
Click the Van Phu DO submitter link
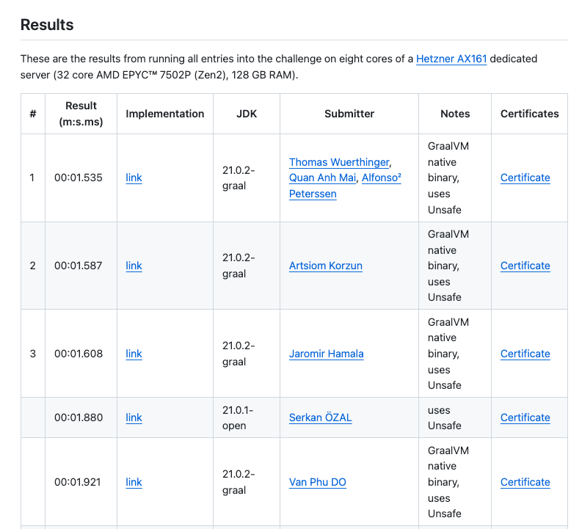coord(317,482)
